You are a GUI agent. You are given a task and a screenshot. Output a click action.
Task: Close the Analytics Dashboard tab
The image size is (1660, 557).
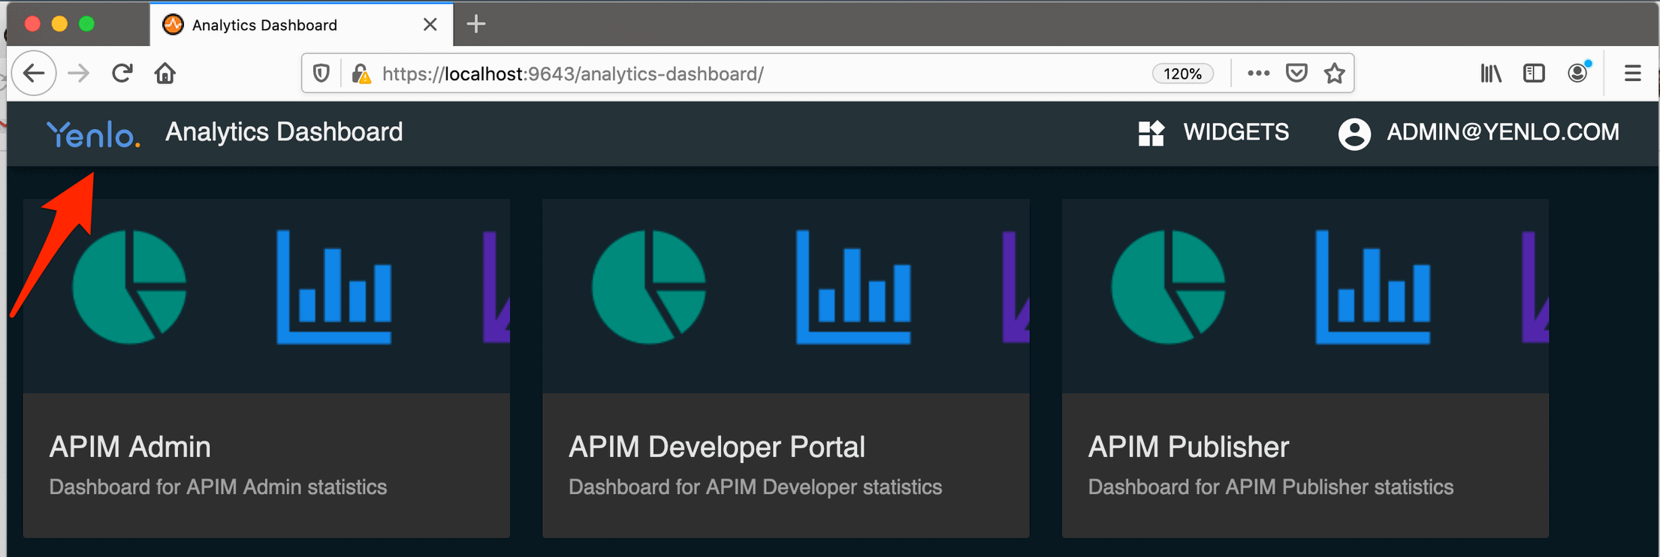coord(430,25)
